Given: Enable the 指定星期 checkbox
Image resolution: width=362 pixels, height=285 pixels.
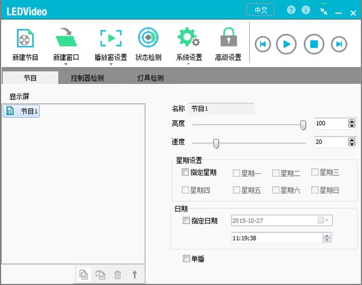Looking at the screenshot, I should point(186,172).
